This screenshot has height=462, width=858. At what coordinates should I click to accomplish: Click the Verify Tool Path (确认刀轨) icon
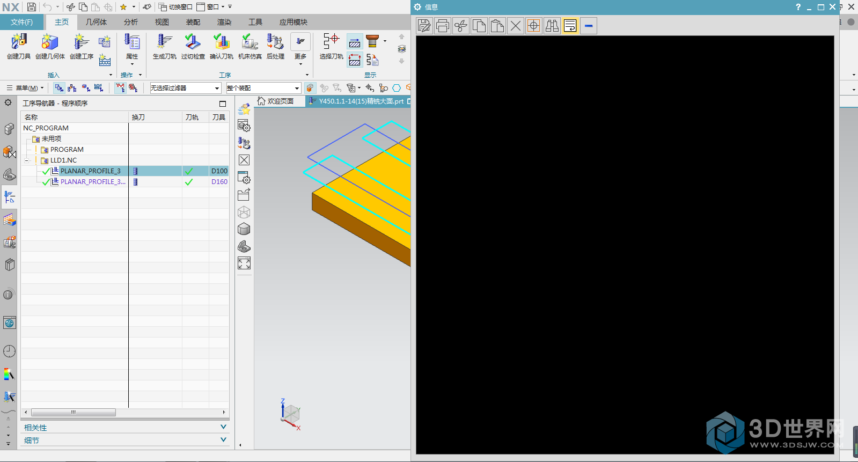pos(221,43)
